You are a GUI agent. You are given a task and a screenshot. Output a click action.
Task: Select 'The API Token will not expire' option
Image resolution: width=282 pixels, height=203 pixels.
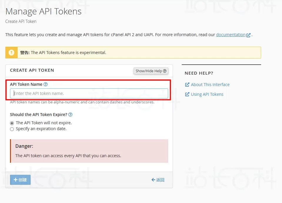[12, 123]
